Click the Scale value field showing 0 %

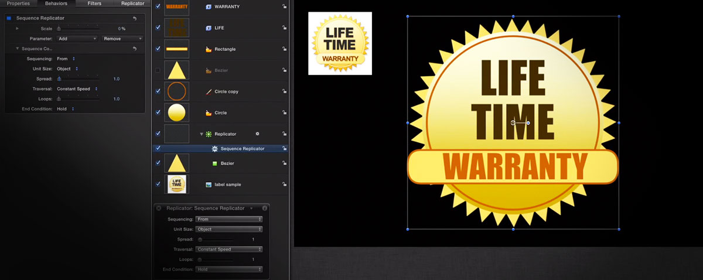coord(122,29)
